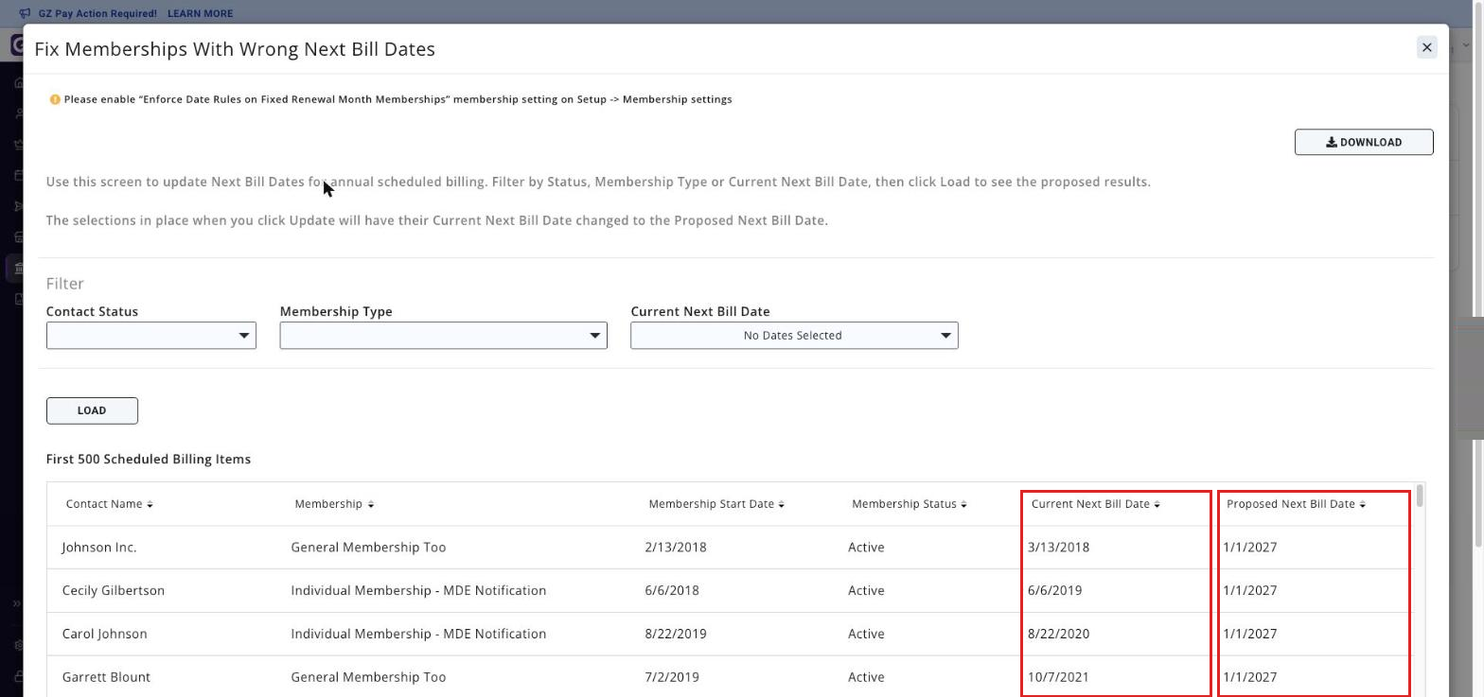Open the Contact Status dropdown
Image resolution: width=1484 pixels, height=697 pixels.
click(x=151, y=335)
